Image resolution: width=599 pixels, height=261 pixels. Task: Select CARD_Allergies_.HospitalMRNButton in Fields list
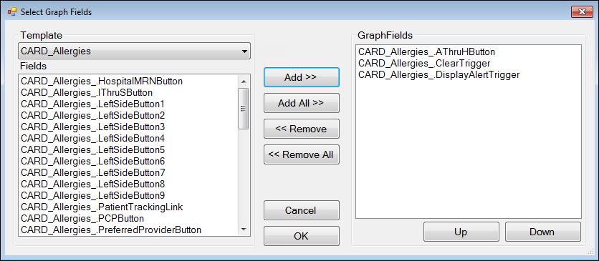(102, 81)
